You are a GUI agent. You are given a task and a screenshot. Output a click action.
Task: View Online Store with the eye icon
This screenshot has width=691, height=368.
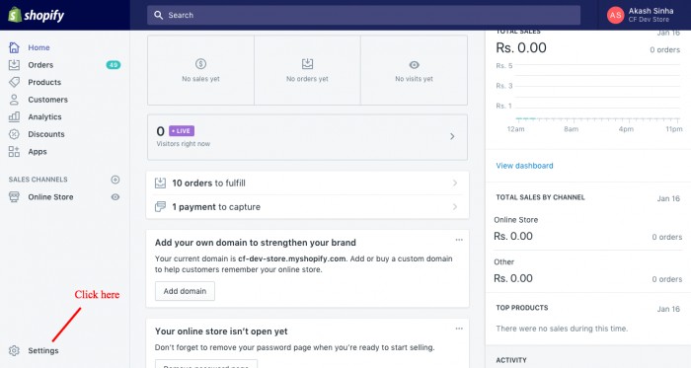(115, 196)
